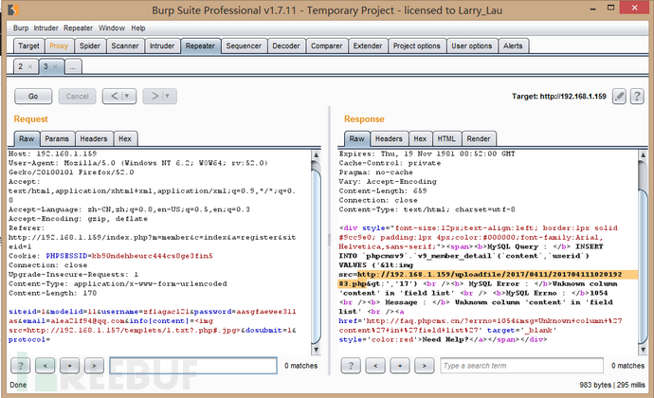Click the 'Target: http://192.168.1.159' label

559,97
